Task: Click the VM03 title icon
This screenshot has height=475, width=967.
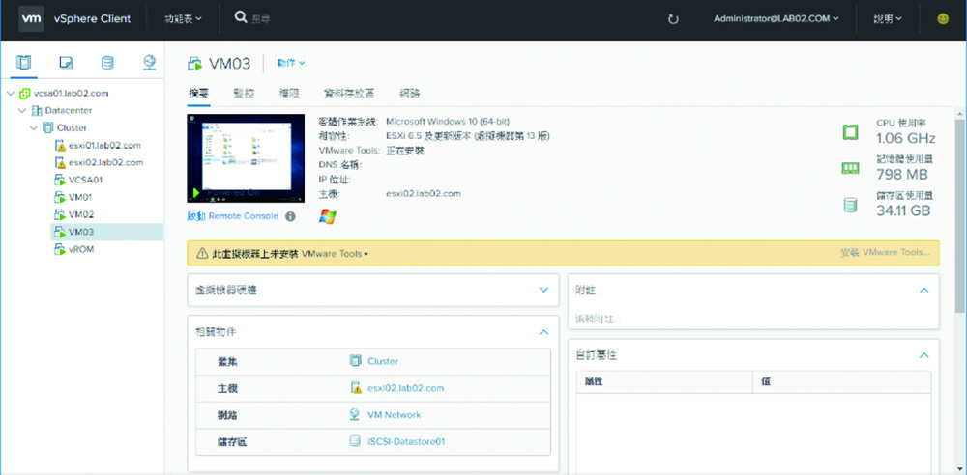Action: click(x=195, y=63)
